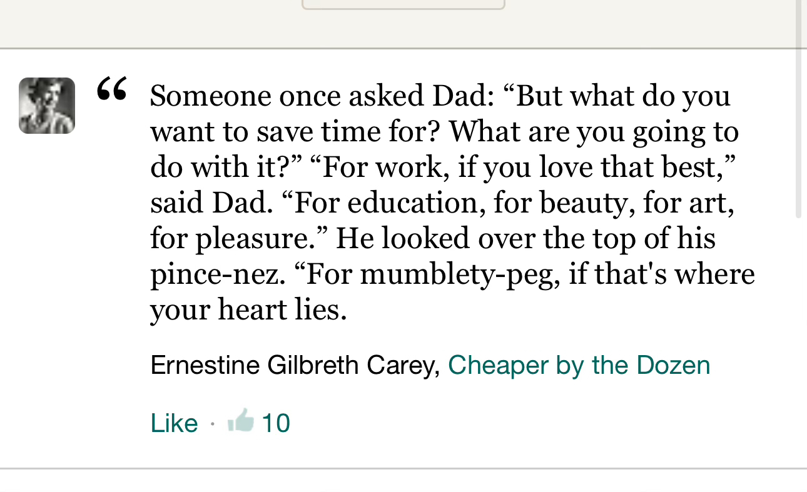807x492 pixels.
Task: Click the words "for pleasure." in the quote
Action: [238, 239]
